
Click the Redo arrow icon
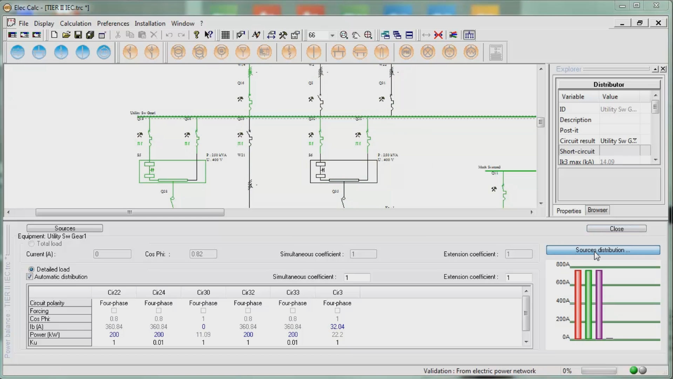(x=181, y=35)
